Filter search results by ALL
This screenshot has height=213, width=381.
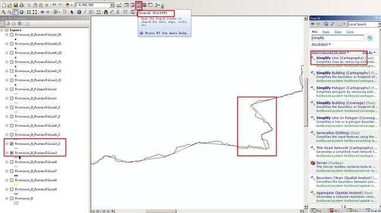[314, 32]
